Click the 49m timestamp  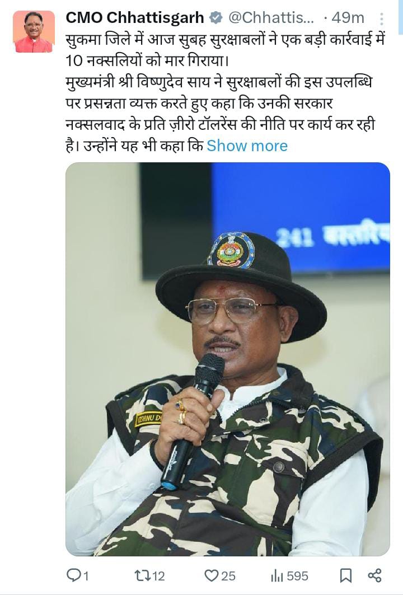pos(348,18)
